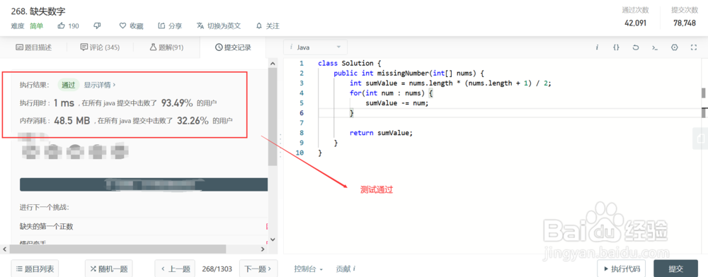This screenshot has height=277, width=708.
Task: Add problem to favorites with 收藏
Action: [131, 25]
